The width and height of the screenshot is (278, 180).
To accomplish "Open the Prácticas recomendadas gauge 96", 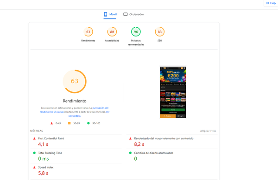I will [x=136, y=32].
